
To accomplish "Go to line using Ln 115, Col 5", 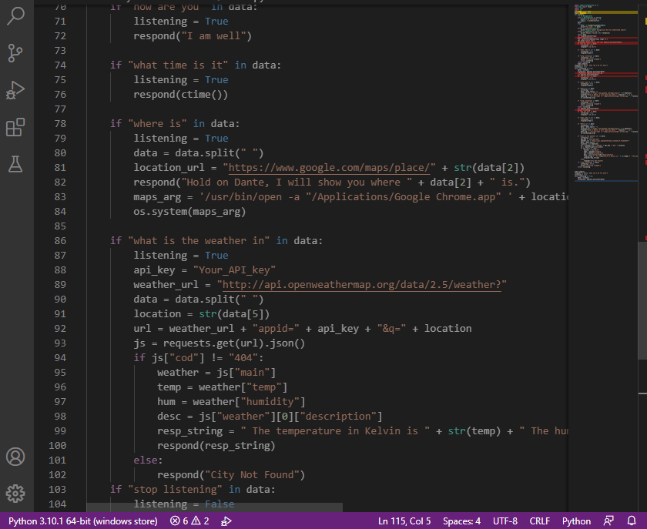I will pyautogui.click(x=404, y=520).
